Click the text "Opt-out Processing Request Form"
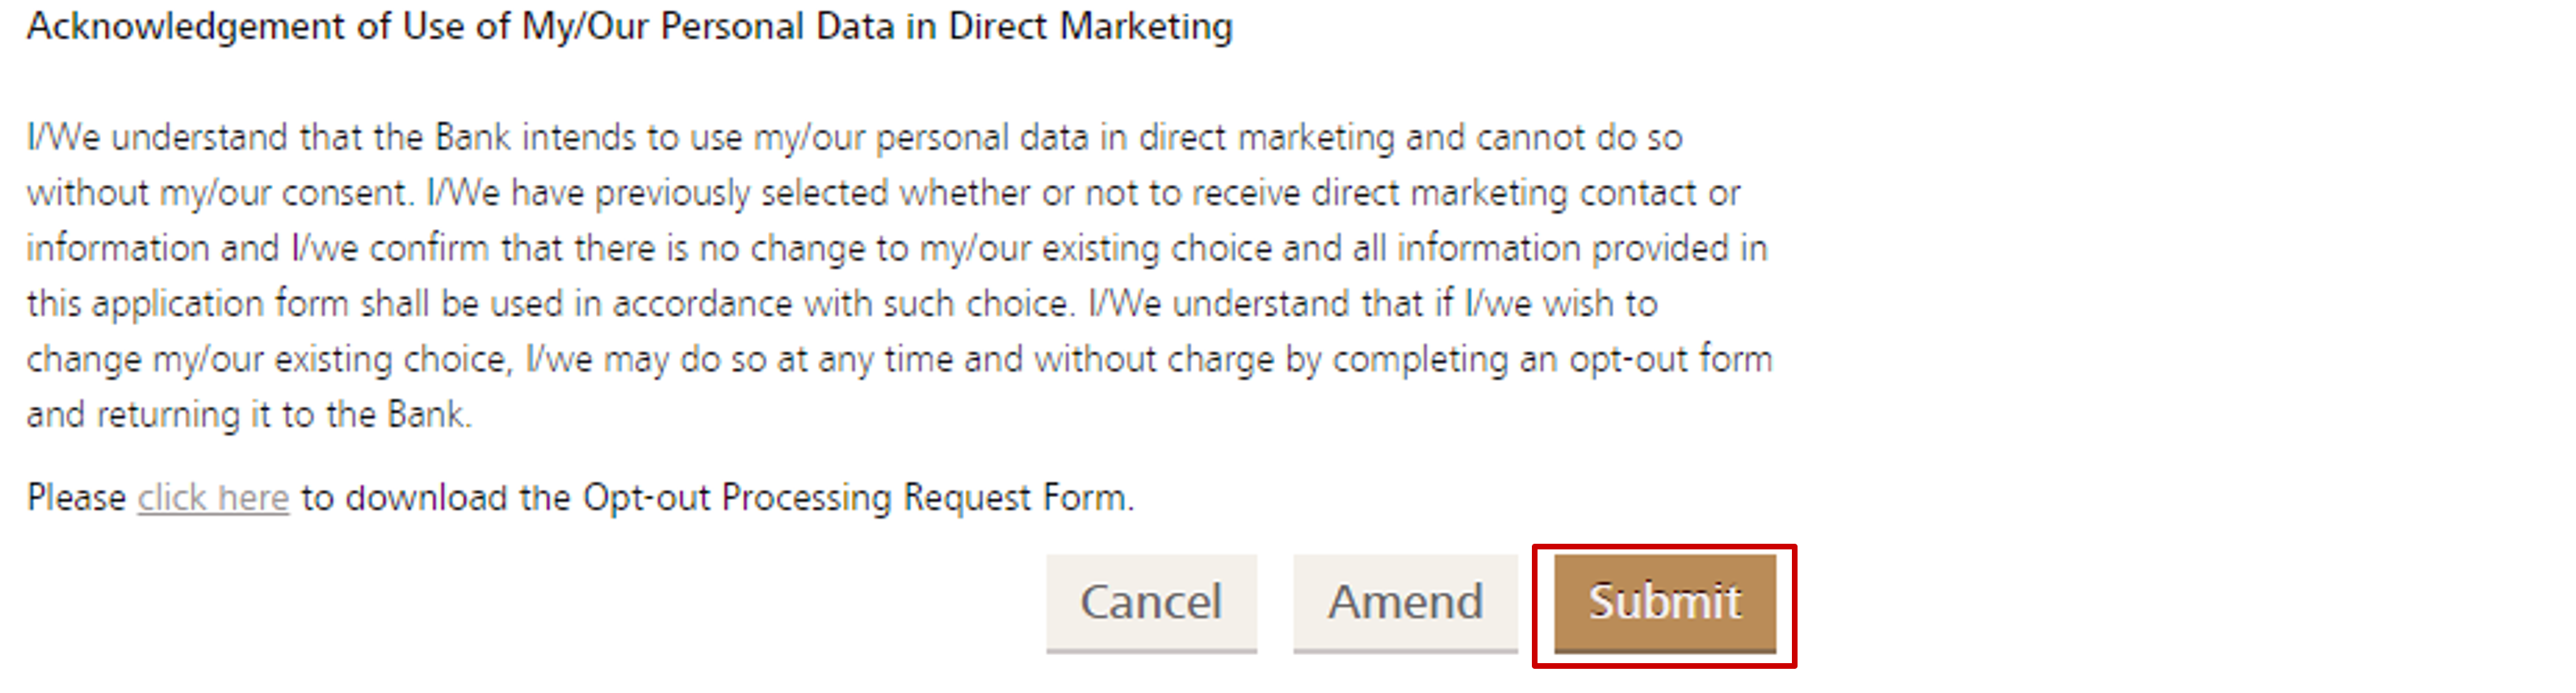Image resolution: width=2576 pixels, height=693 pixels. [x=855, y=497]
